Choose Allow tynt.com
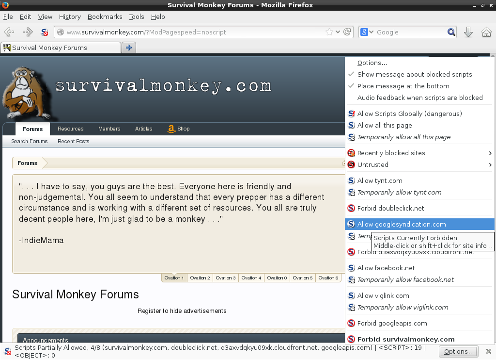 (x=419, y=180)
